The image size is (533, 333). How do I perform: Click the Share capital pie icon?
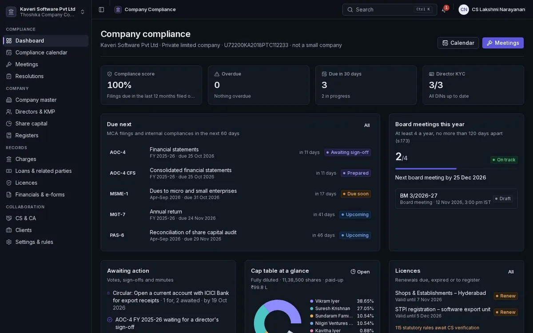click(x=9, y=123)
